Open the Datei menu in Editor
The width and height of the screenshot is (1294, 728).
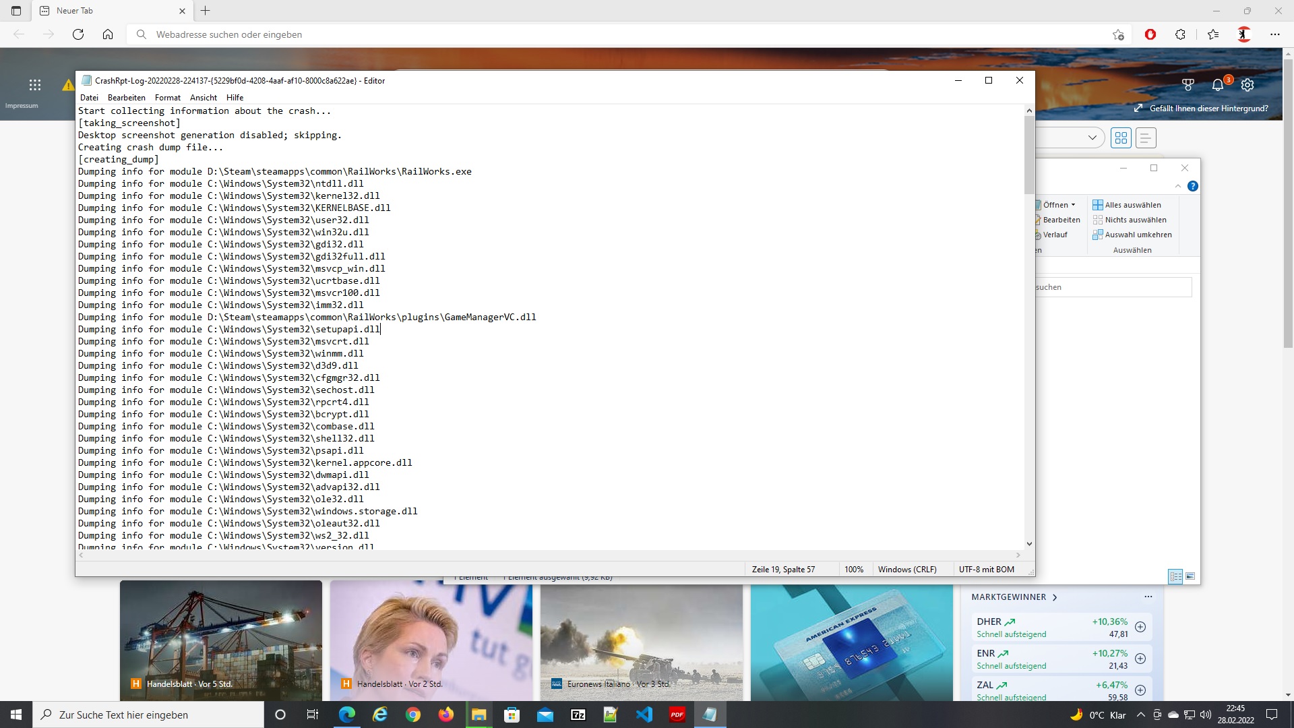pos(89,98)
